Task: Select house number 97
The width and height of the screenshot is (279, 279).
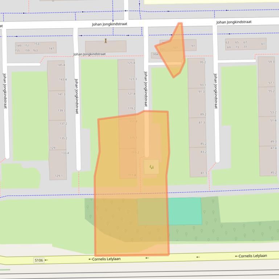Action: 193,46
